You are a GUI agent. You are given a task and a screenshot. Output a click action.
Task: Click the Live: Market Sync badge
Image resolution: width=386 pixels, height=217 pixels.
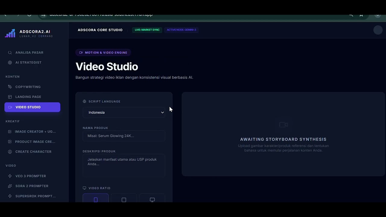[x=147, y=30]
